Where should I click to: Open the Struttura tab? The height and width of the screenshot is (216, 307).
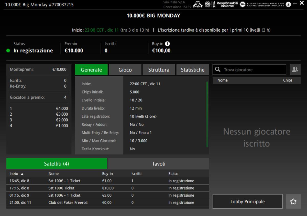[x=159, y=69]
